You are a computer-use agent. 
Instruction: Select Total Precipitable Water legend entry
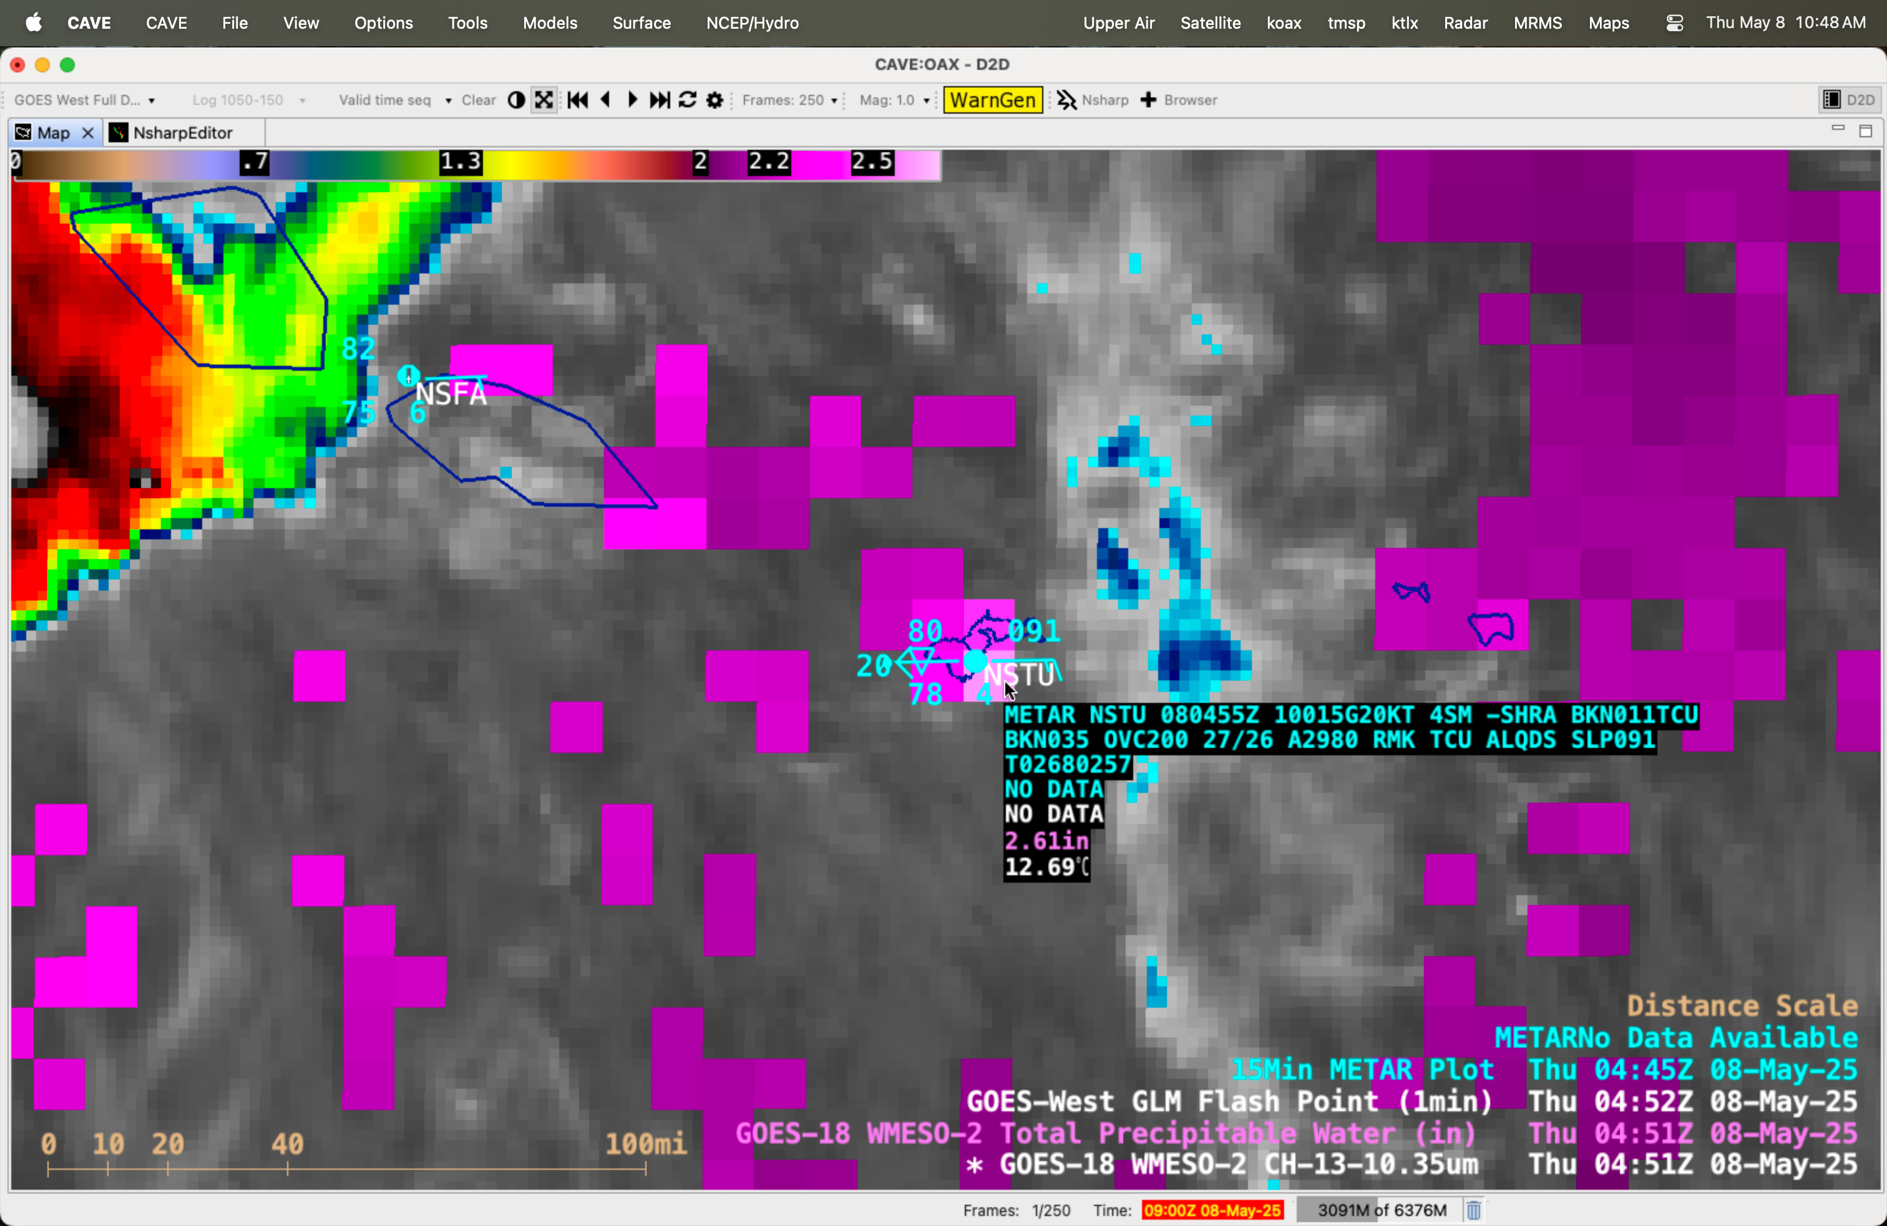1296,1132
